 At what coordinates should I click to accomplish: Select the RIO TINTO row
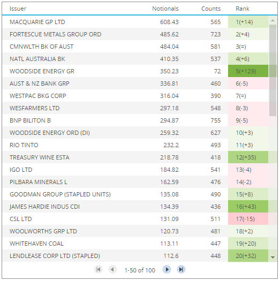tap(135, 145)
